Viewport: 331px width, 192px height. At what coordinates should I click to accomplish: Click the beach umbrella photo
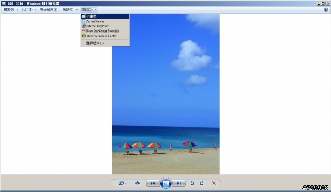[165, 94]
